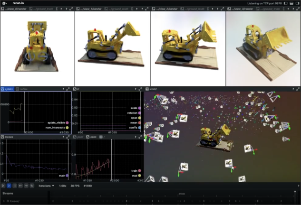Image resolution: width=301 pixels, height=205 pixels.
Task: Open help for the world view
Action: click(x=292, y=89)
